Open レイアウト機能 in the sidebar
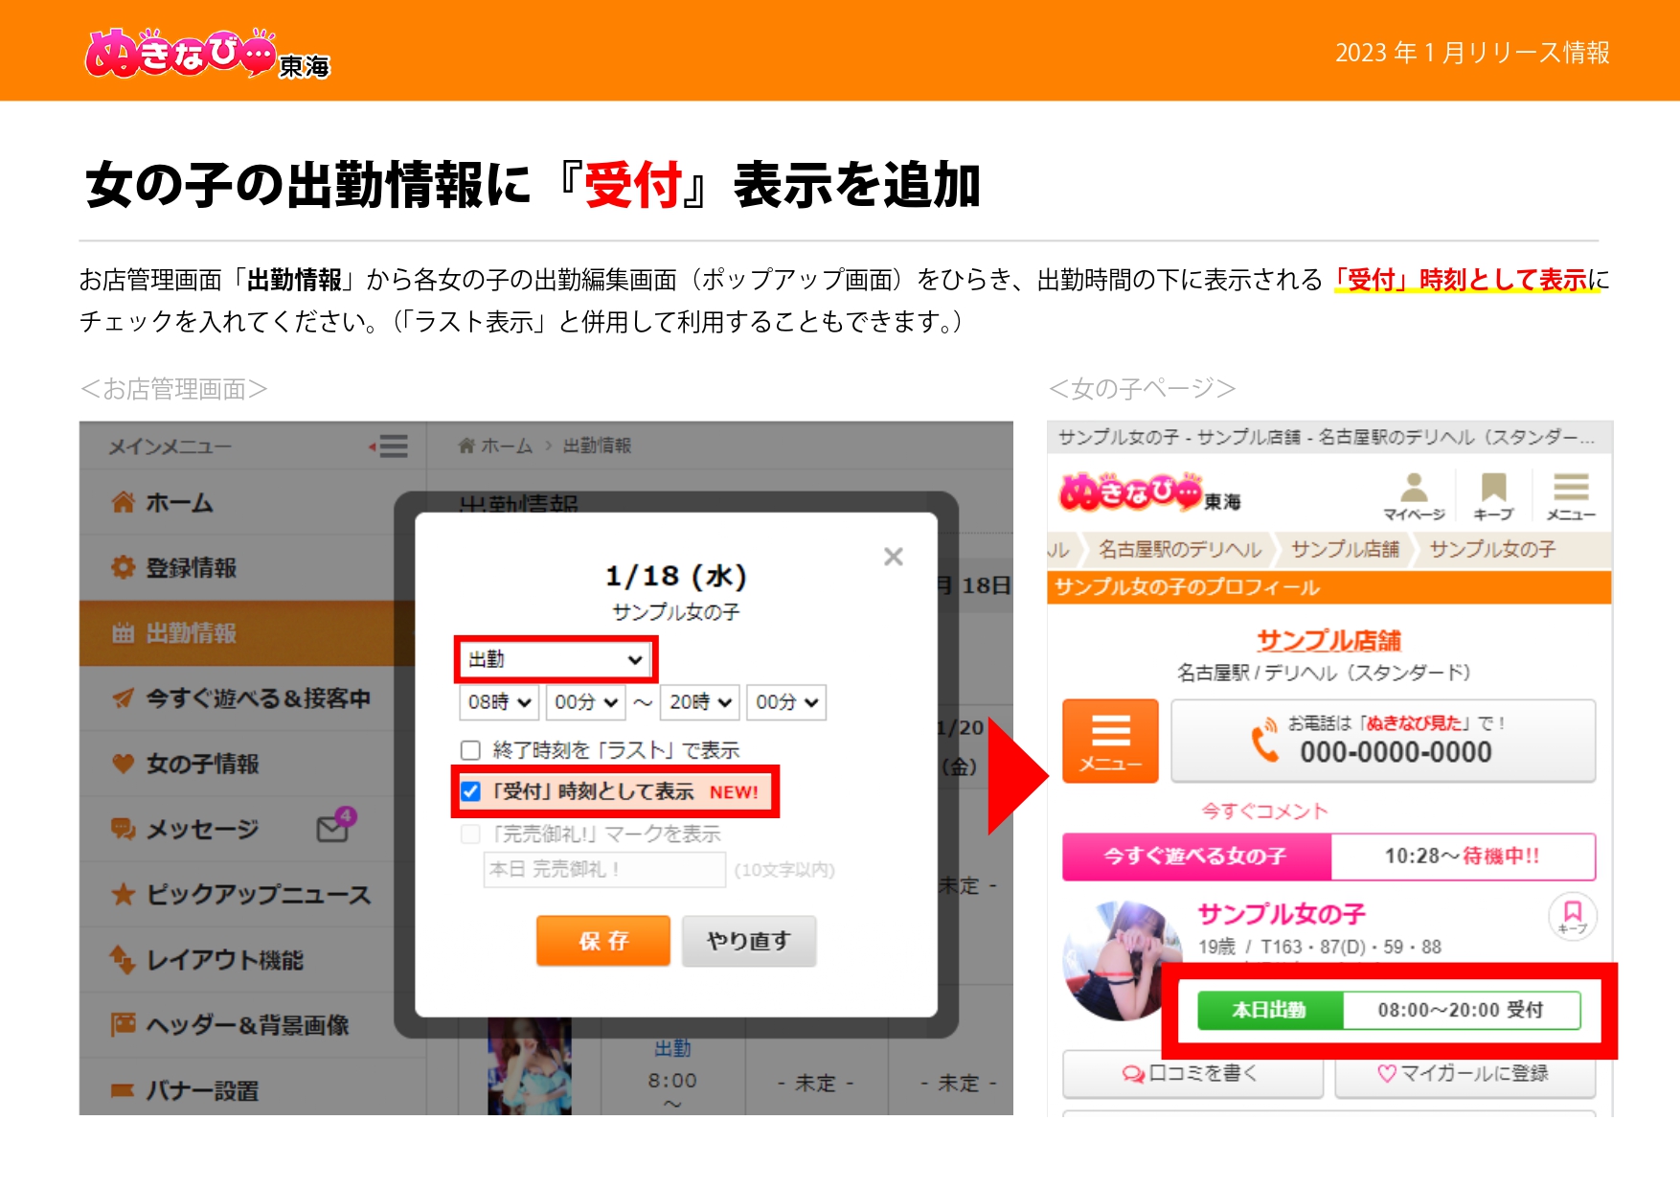This screenshot has width=1680, height=1189. pos(252,959)
